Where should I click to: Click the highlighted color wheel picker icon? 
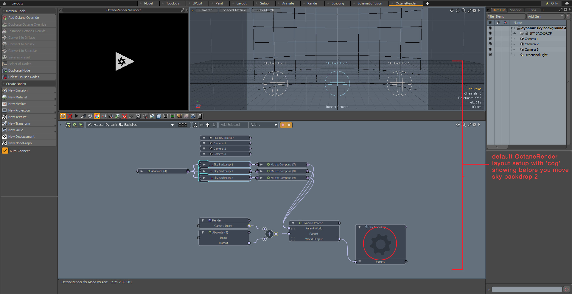tap(97, 116)
